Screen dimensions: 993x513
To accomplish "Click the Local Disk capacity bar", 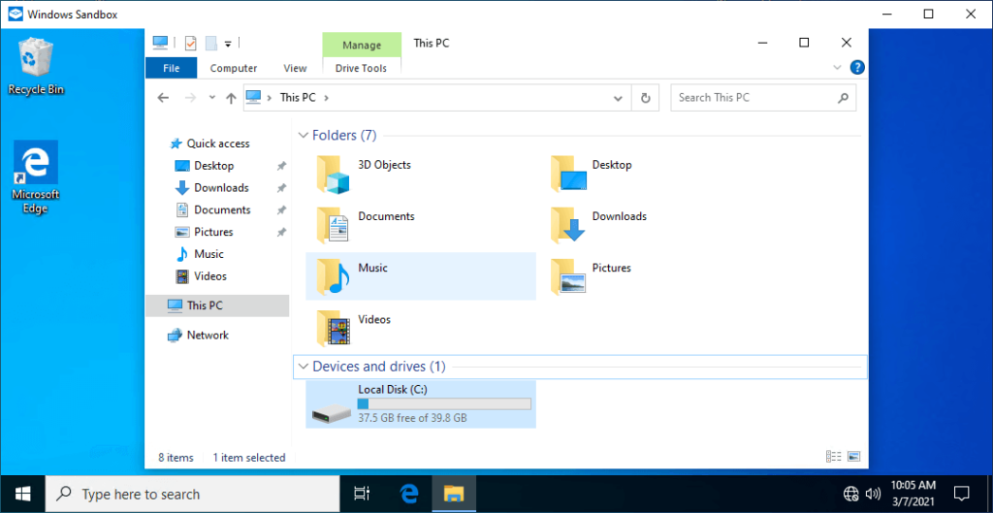I will [444, 404].
